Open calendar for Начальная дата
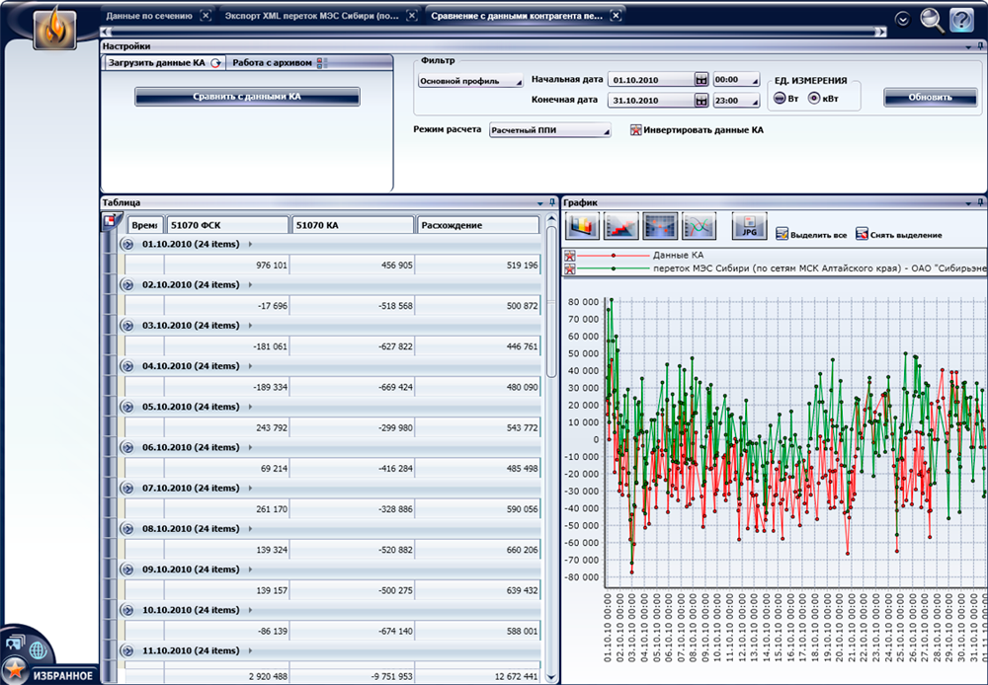Viewport: 988px width, 685px height. point(700,79)
